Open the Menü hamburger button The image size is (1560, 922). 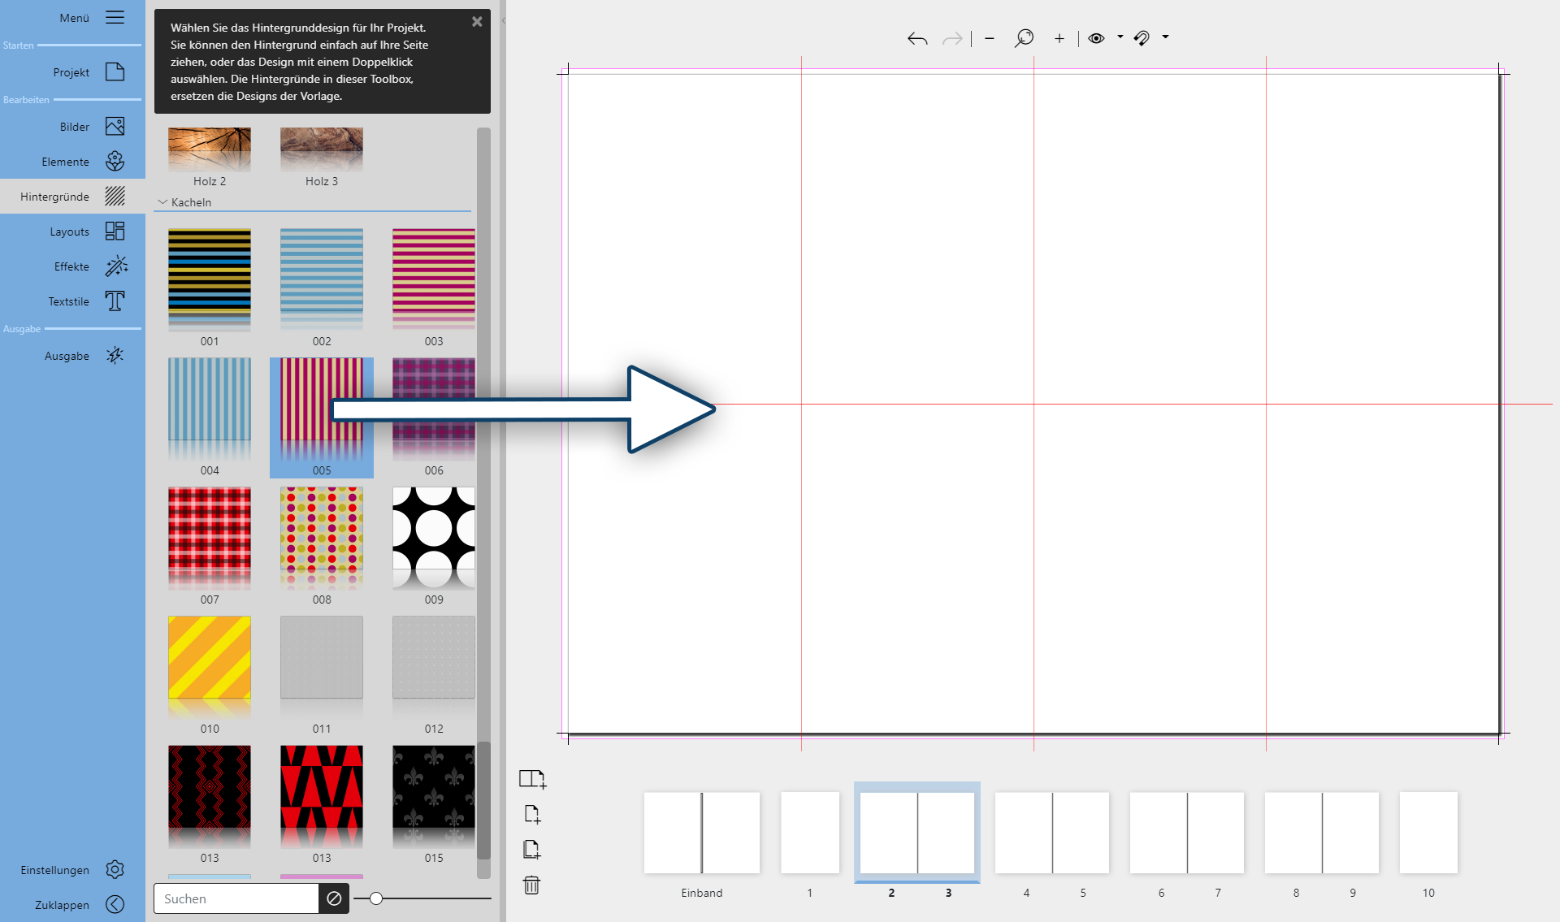point(115,18)
